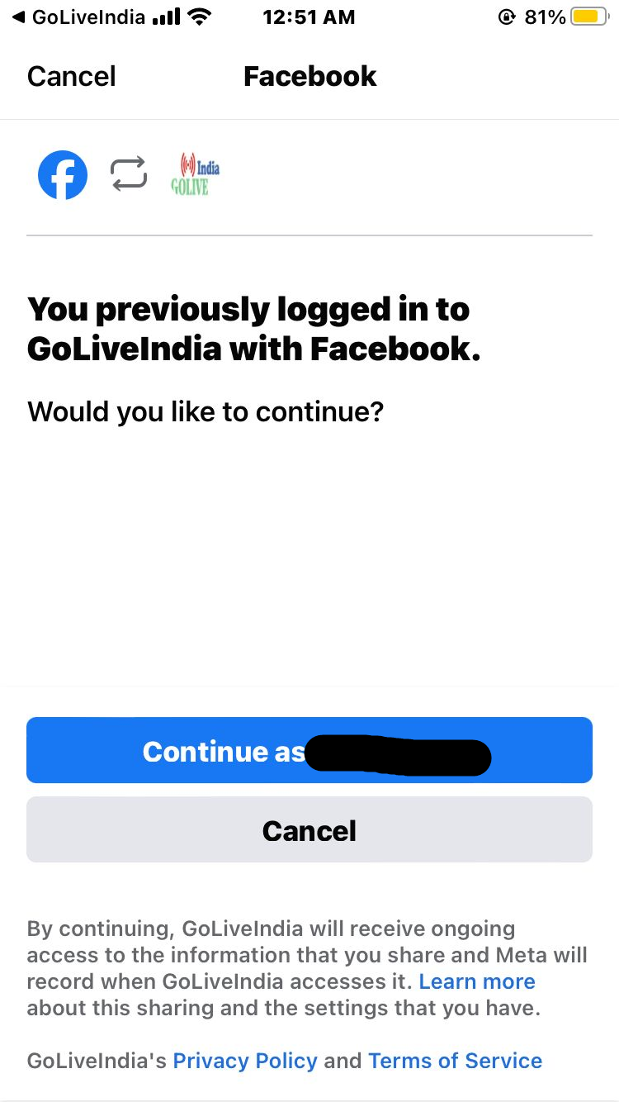The image size is (619, 1102).
Task: Tap the Facebook title in header
Action: click(309, 77)
